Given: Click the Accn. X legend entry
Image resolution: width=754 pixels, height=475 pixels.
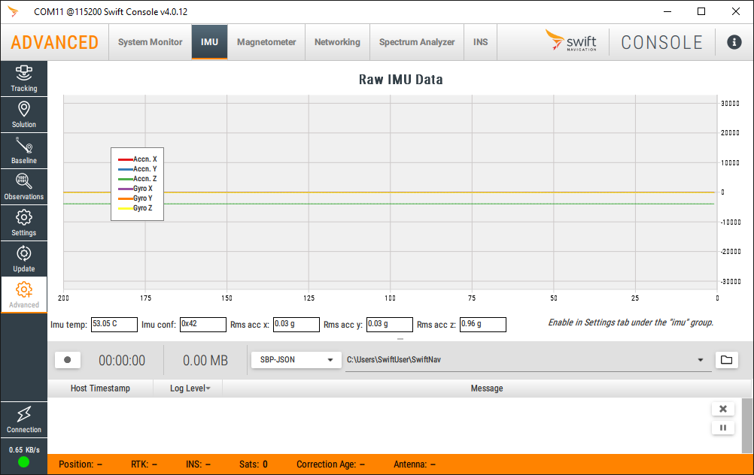Looking at the screenshot, I should click(138, 159).
